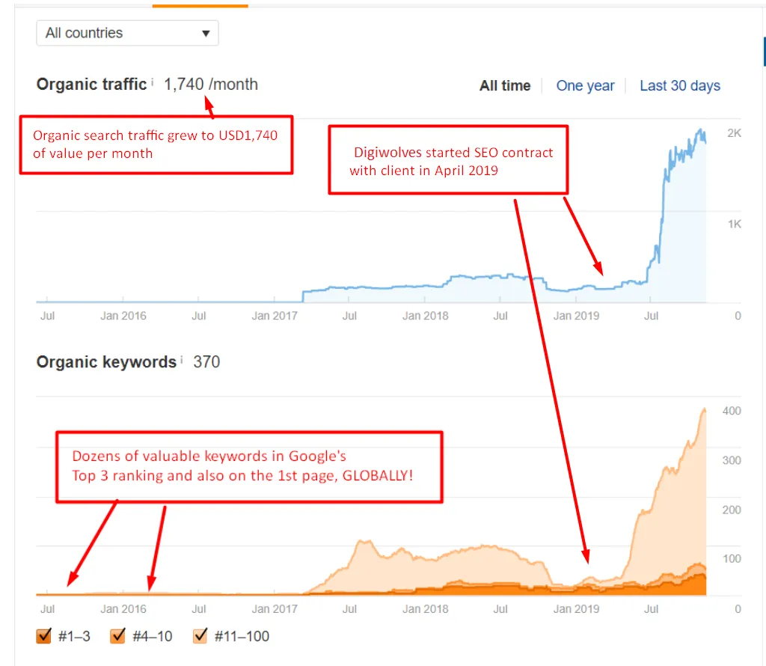The width and height of the screenshot is (766, 666).
Task: Click the Organic keywords 370 value
Action: (206, 361)
